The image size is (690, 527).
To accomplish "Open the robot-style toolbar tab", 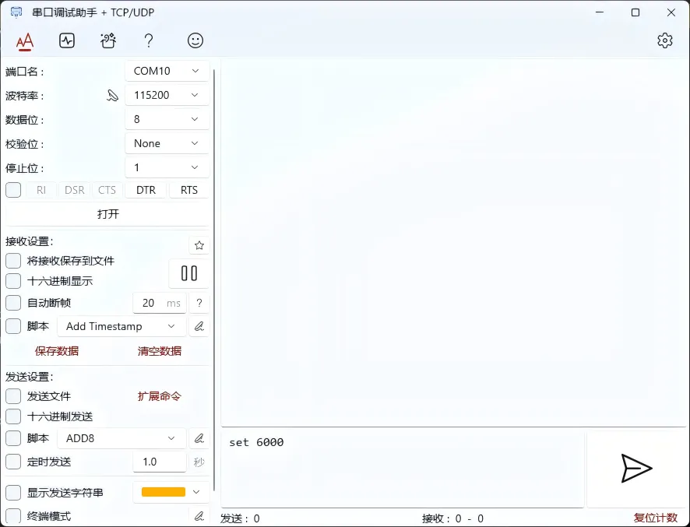I will coord(108,40).
